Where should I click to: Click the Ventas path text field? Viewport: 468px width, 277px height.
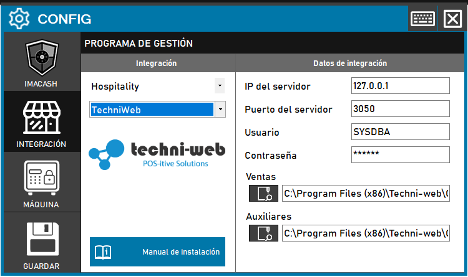[x=366, y=194]
